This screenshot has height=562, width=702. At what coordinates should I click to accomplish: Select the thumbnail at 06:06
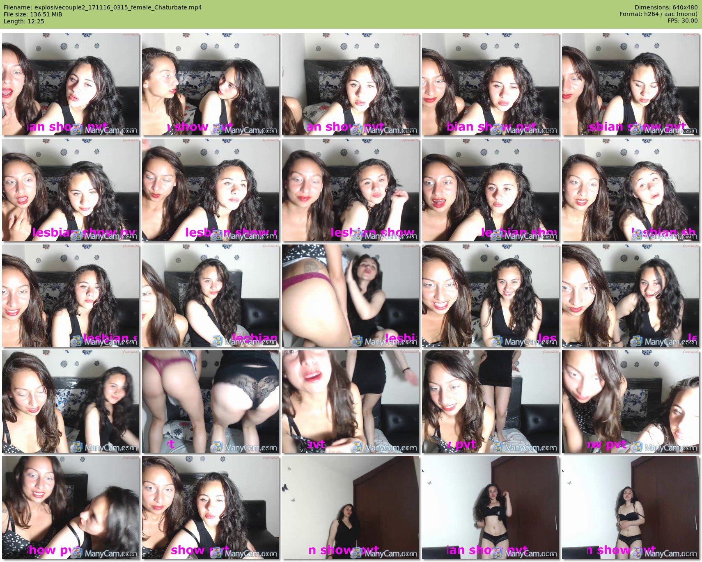(351, 296)
